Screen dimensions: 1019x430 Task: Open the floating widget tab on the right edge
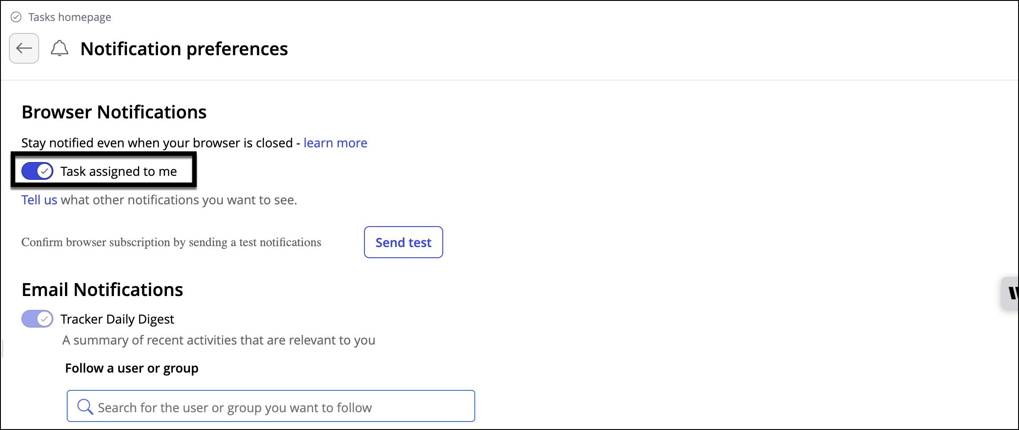pyautogui.click(x=1011, y=293)
